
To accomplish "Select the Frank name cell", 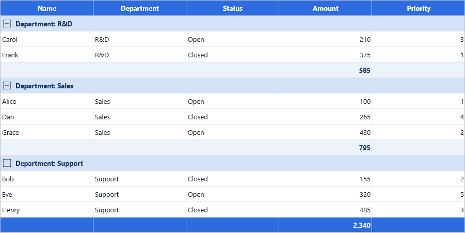I will tap(47, 55).
